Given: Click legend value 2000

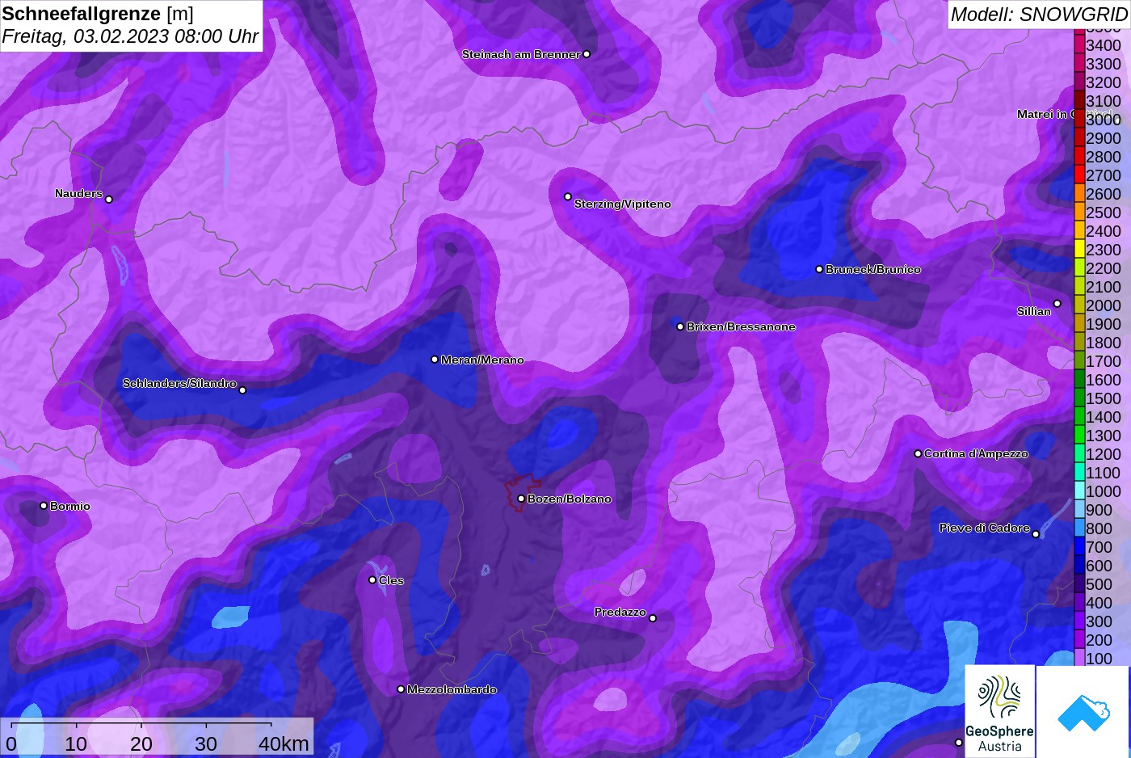Looking at the screenshot, I should pos(1104,305).
